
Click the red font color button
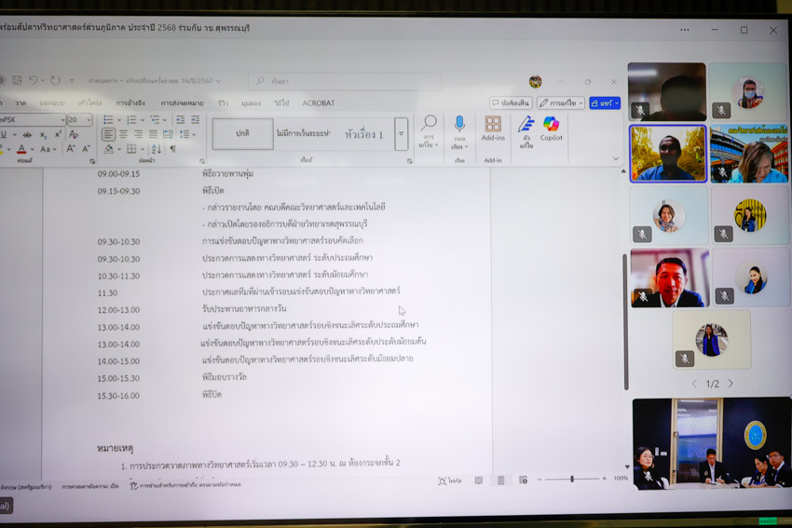pos(21,149)
